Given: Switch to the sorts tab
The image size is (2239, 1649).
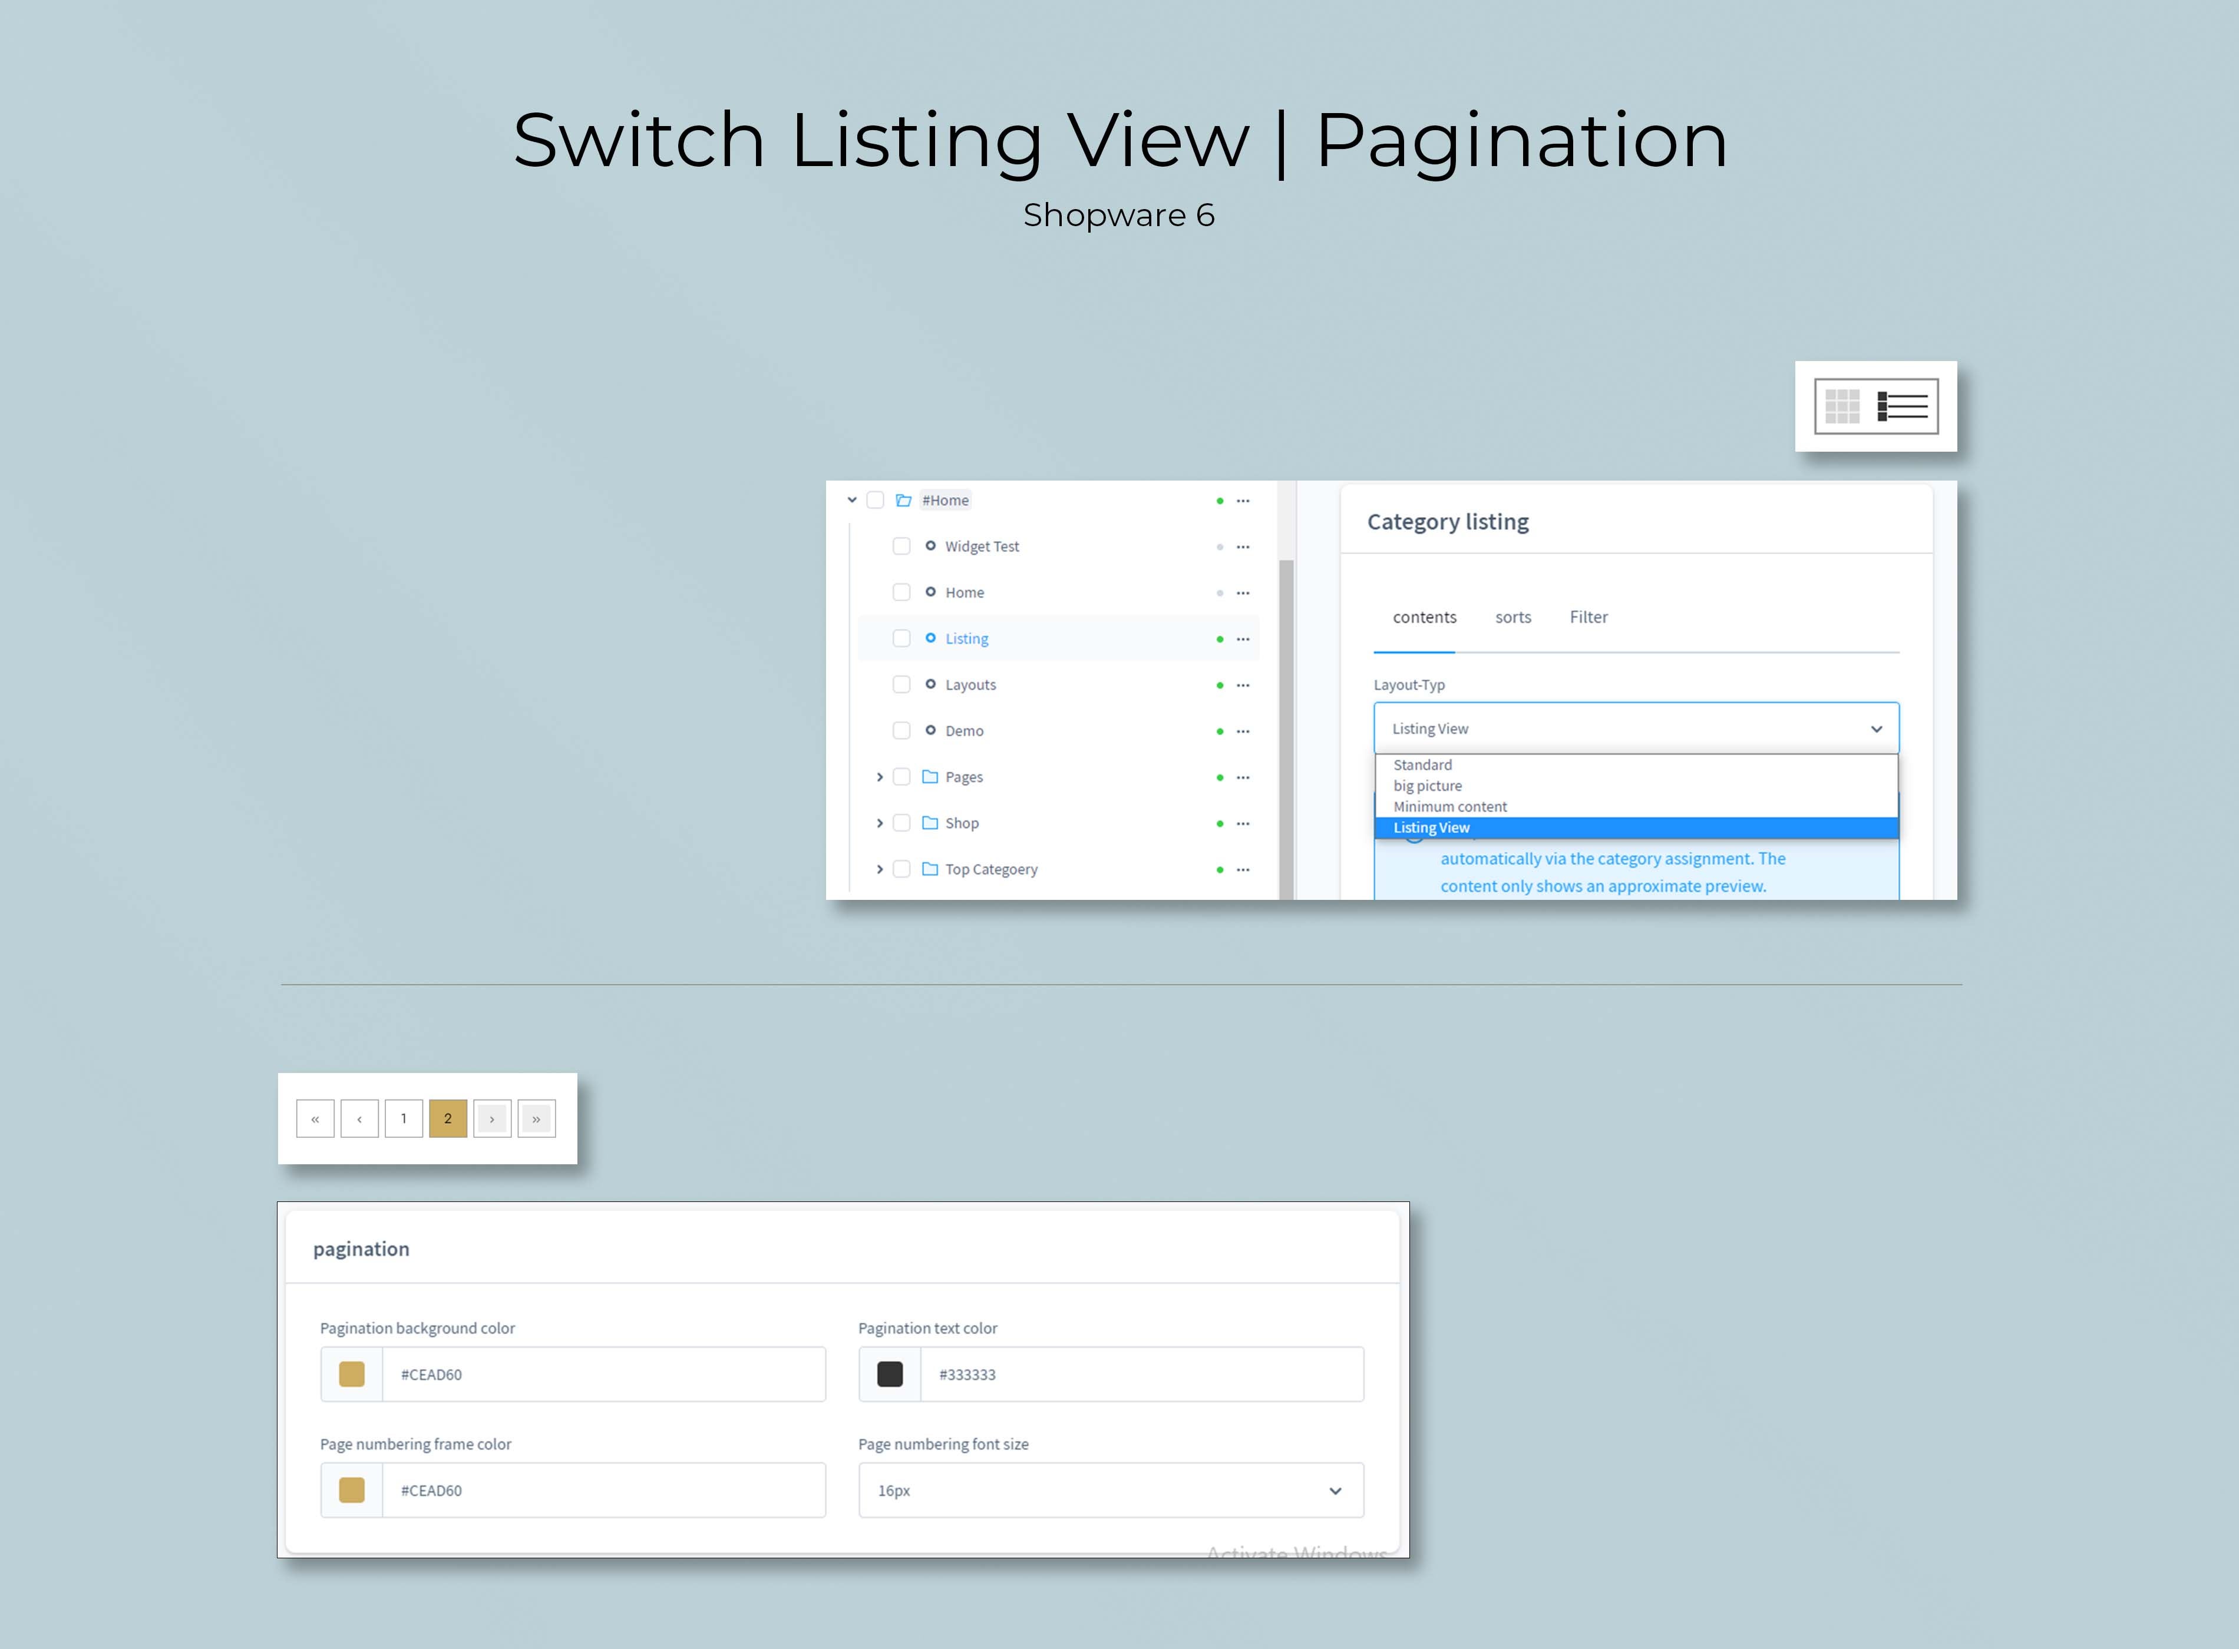Looking at the screenshot, I should tap(1513, 617).
